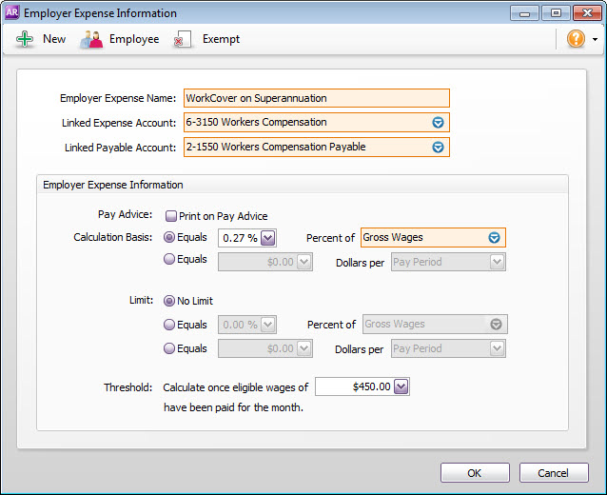Choose the No Limit radio option
The width and height of the screenshot is (607, 495).
pyautogui.click(x=170, y=301)
